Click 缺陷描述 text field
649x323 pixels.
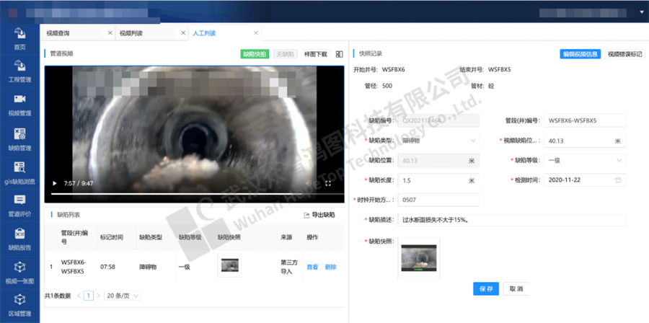click(x=511, y=220)
